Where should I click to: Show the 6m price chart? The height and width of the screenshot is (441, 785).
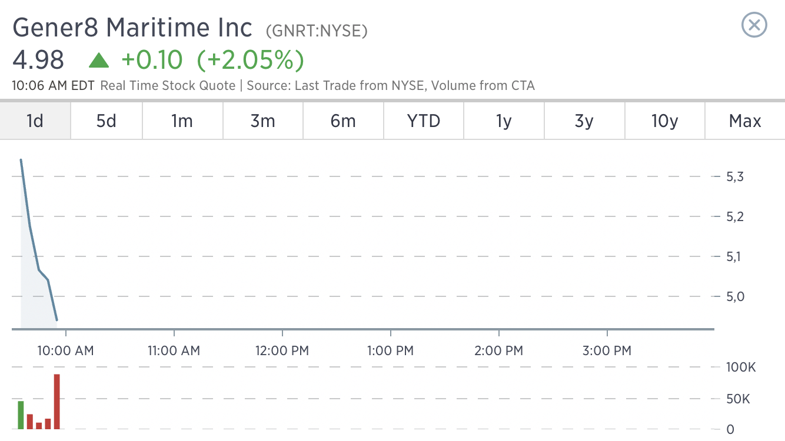[x=343, y=121]
